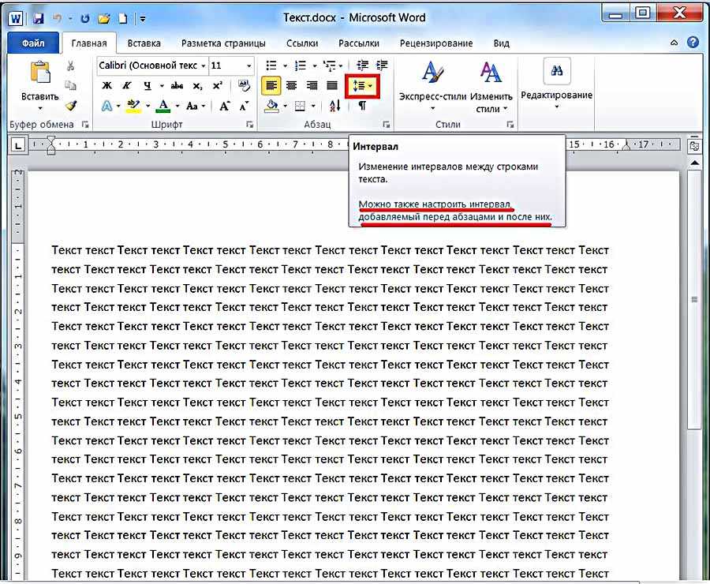Toggle center text alignment

point(292,85)
